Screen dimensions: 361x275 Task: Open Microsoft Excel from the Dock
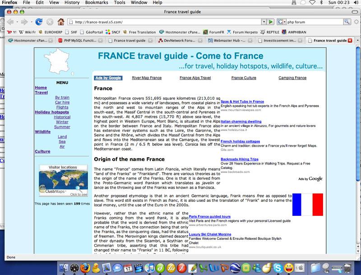click(203, 268)
